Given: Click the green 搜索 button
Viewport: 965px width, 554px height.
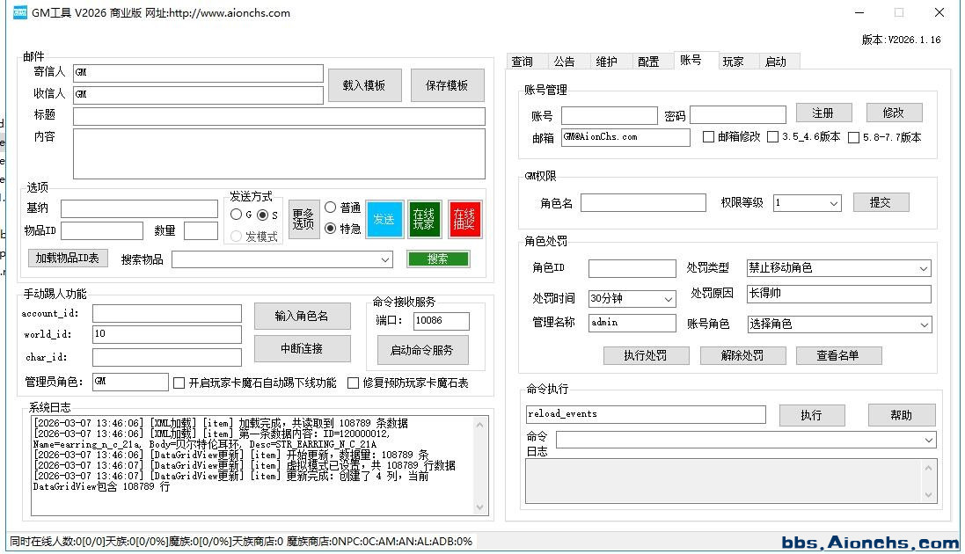Looking at the screenshot, I should 438,259.
